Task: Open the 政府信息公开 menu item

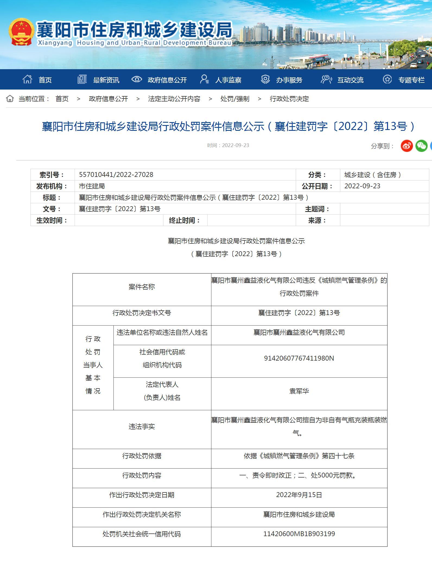Action: 167,80
